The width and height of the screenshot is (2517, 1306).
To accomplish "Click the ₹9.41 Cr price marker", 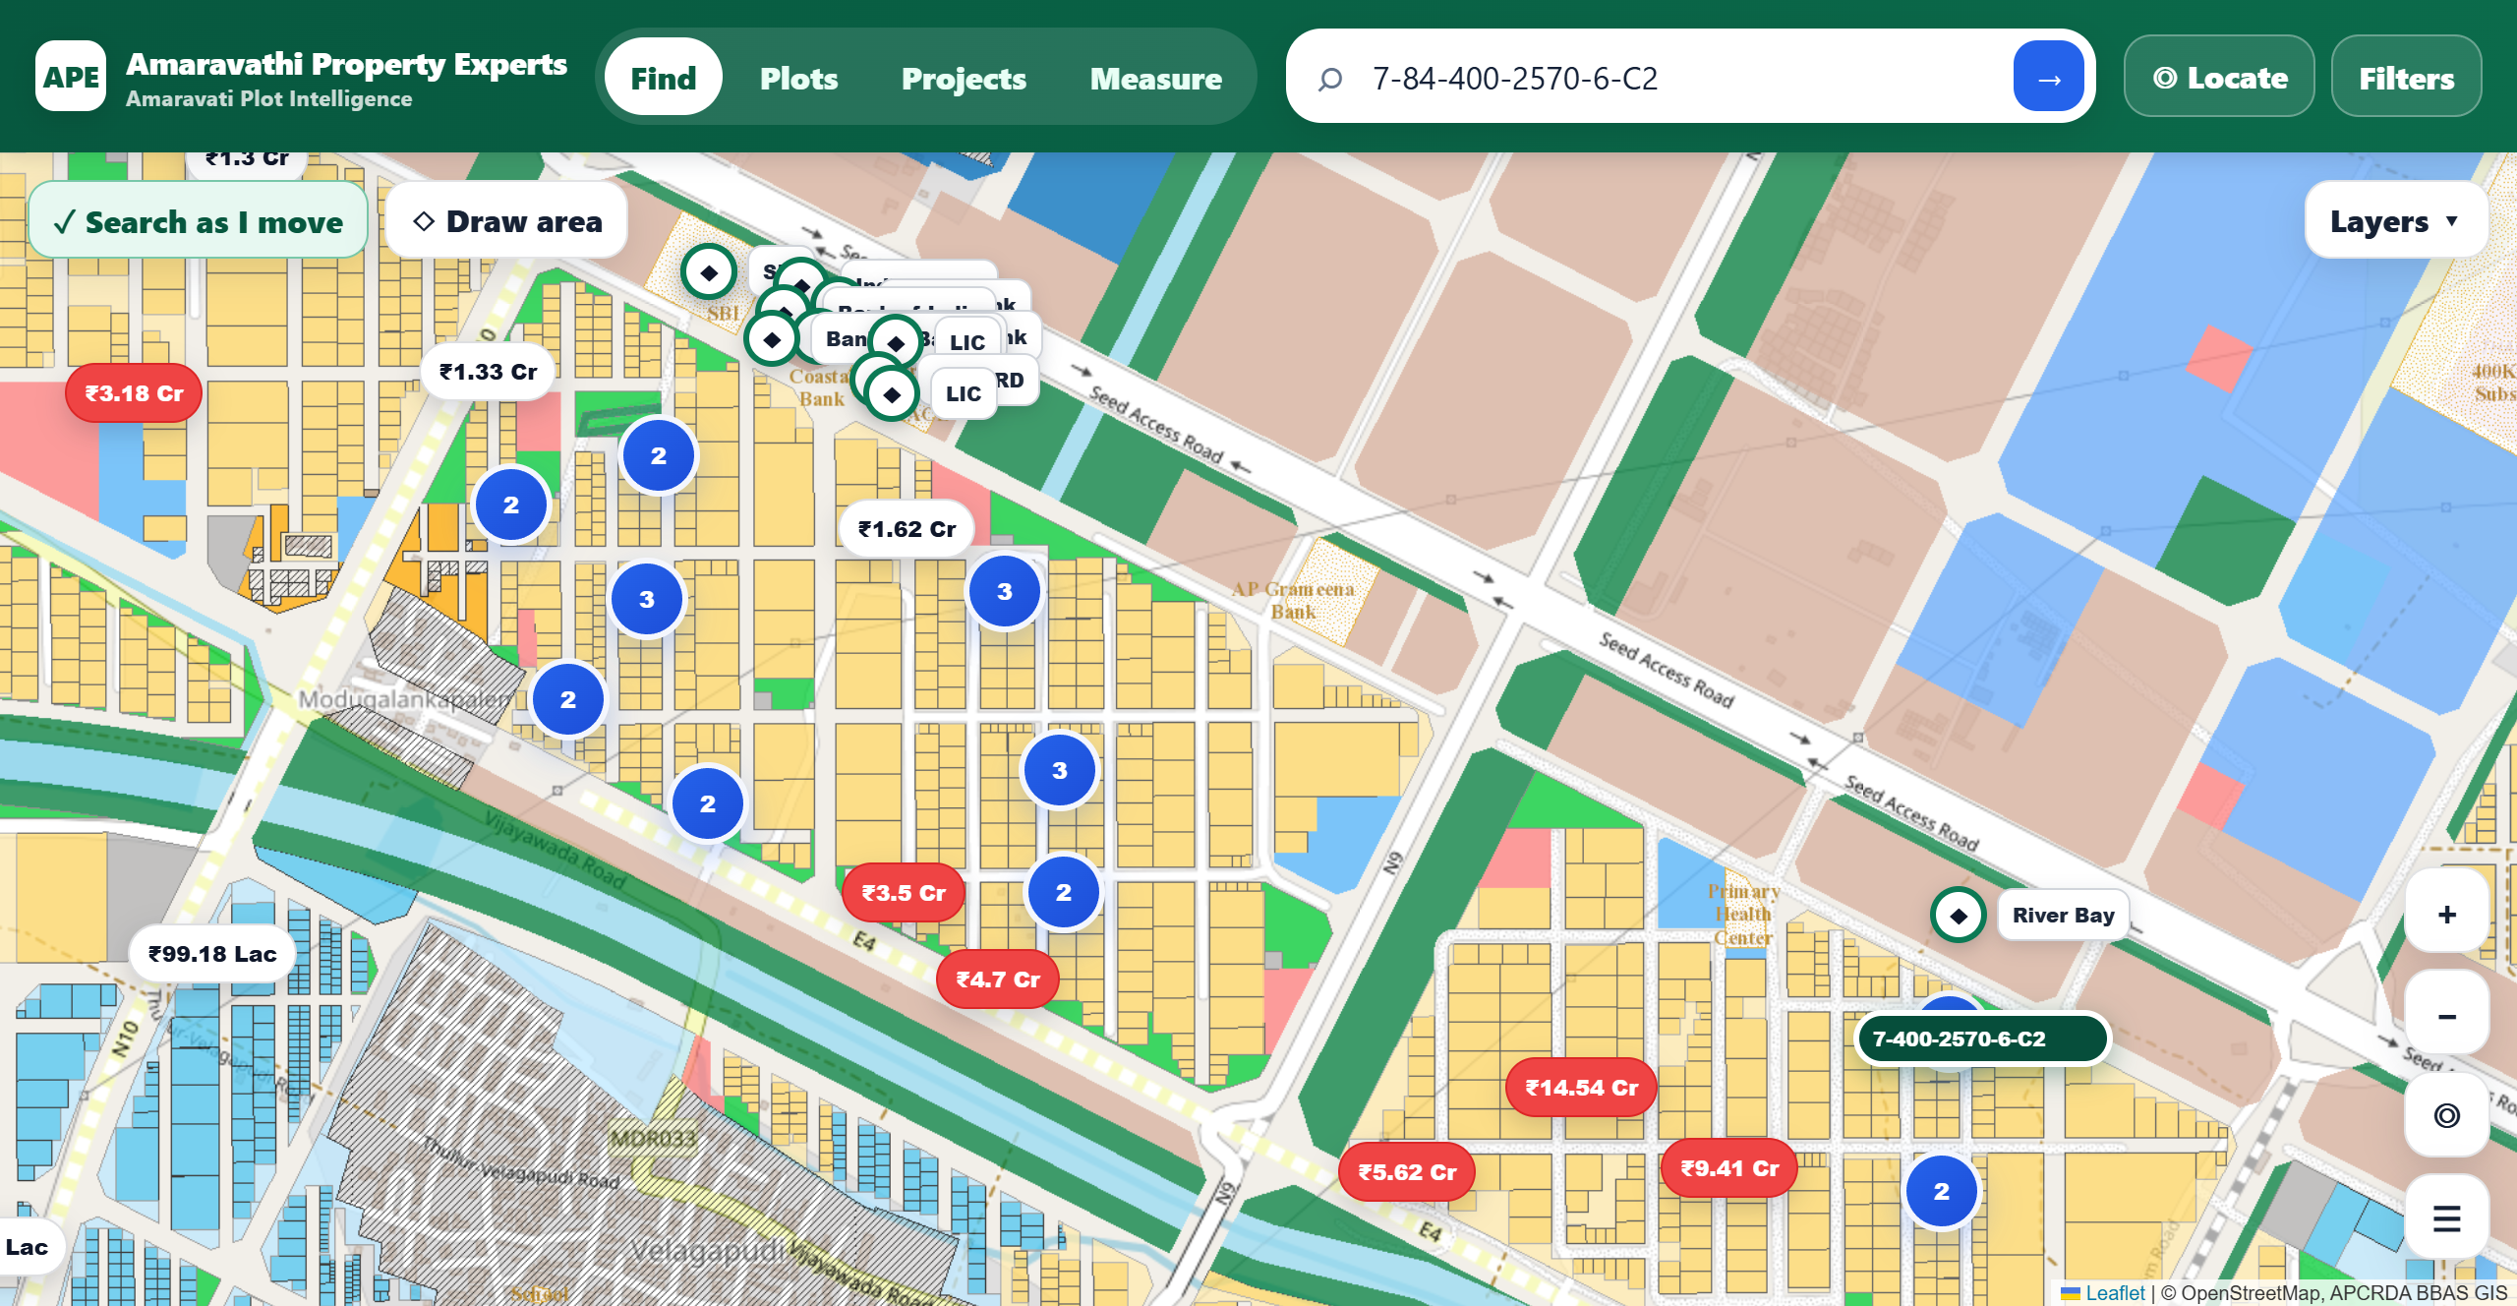I will coord(1729,1168).
